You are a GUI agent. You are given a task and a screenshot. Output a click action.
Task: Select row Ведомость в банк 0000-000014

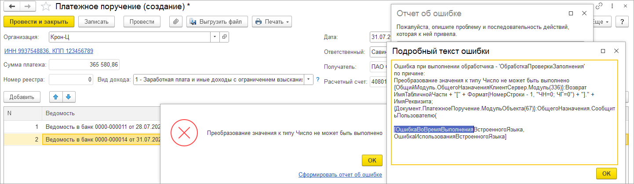click(x=101, y=139)
